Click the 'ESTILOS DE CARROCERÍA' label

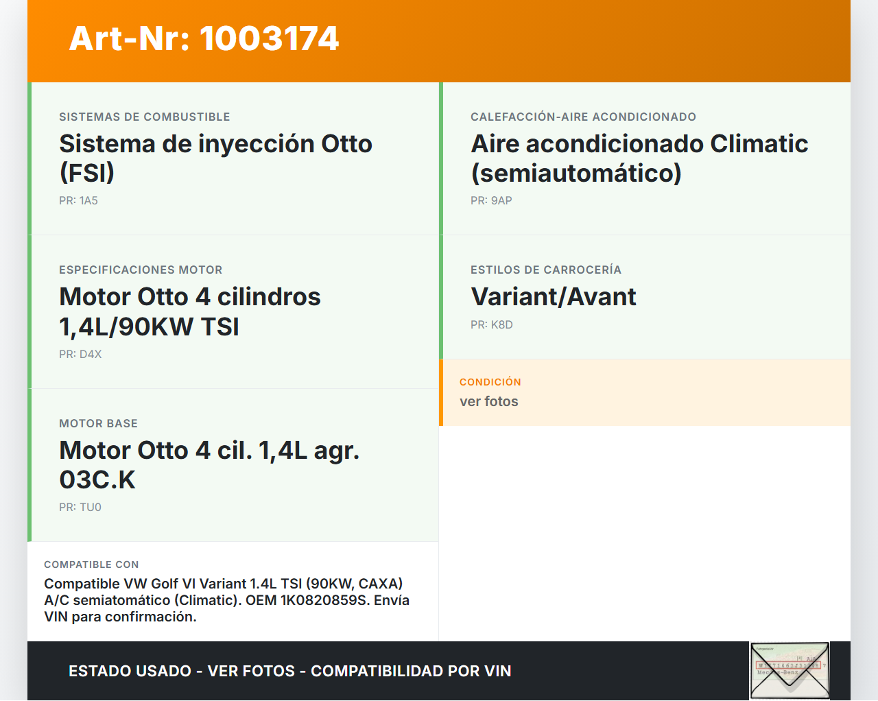546,270
